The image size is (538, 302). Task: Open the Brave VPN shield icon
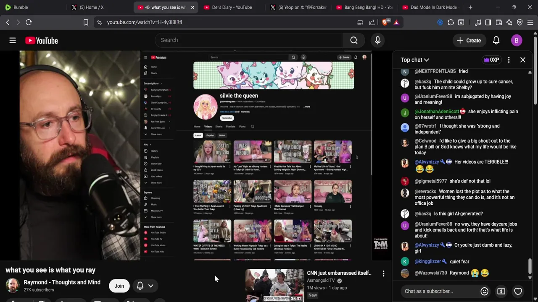click(520, 22)
